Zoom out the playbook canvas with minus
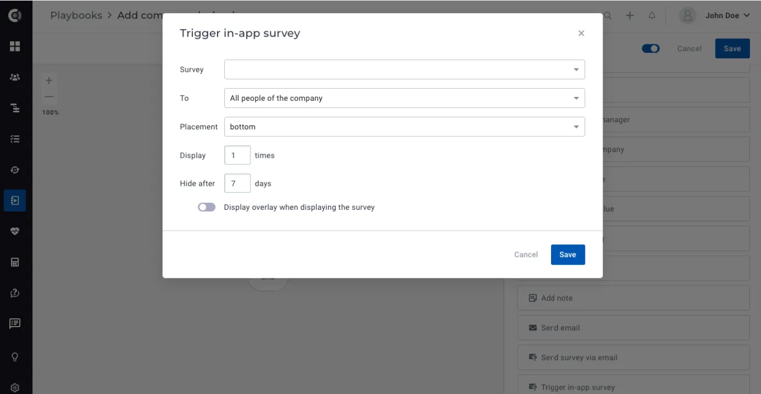 point(49,96)
